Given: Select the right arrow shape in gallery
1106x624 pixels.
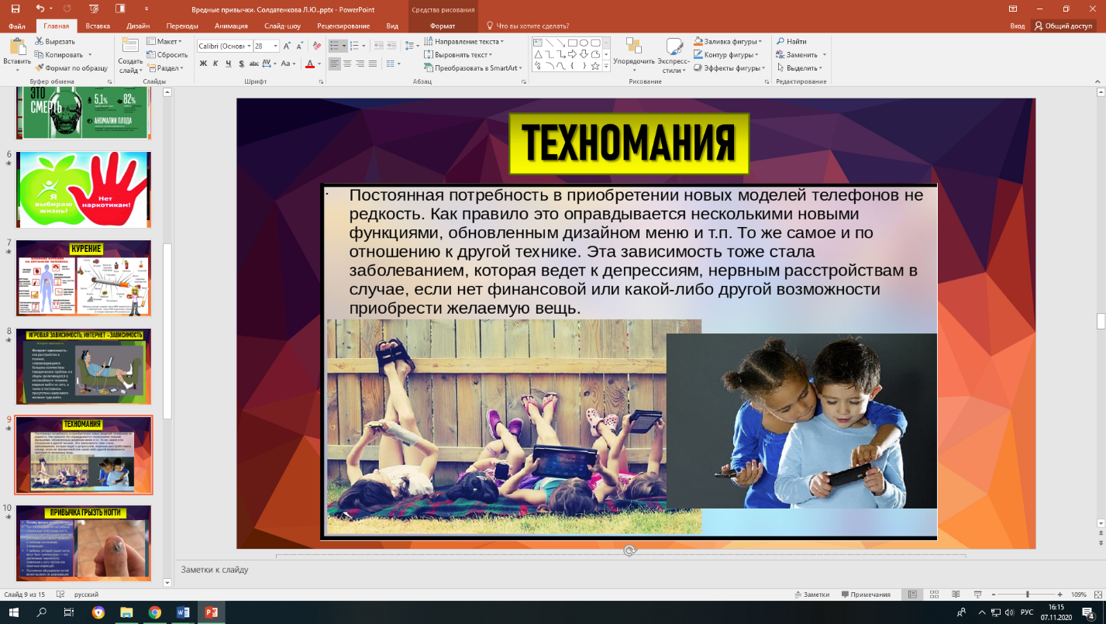Looking at the screenshot, I should tap(572, 54).
